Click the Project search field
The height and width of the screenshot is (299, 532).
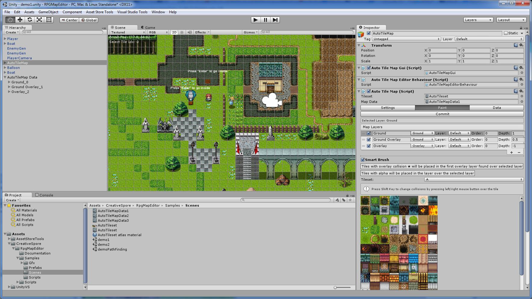click(286, 200)
